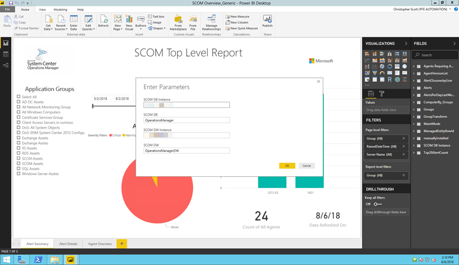Check All Windows Computers checkbox

click(x=19, y=112)
